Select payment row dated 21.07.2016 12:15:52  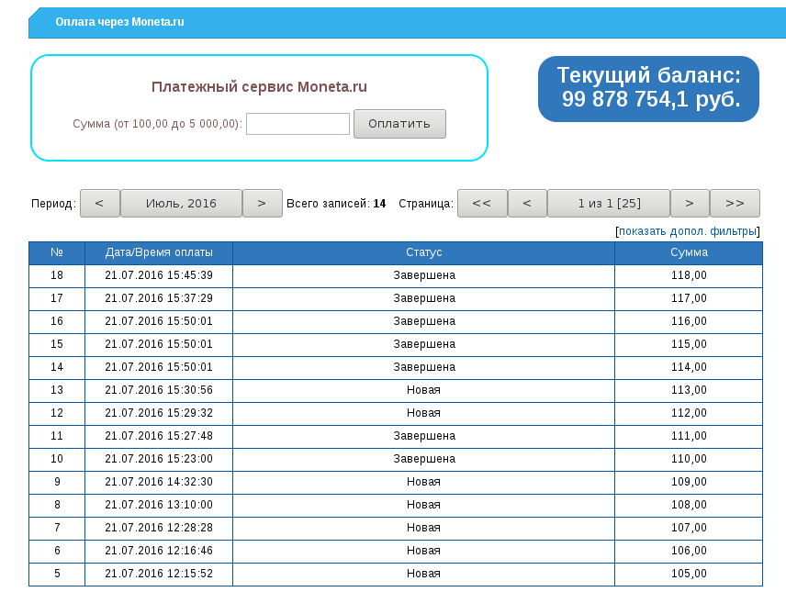(159, 574)
